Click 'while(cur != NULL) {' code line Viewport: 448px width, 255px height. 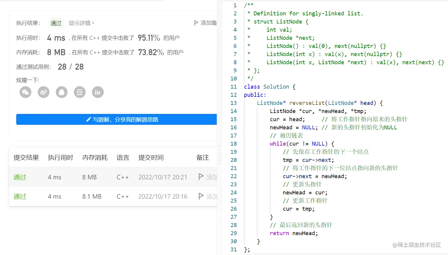click(302, 144)
